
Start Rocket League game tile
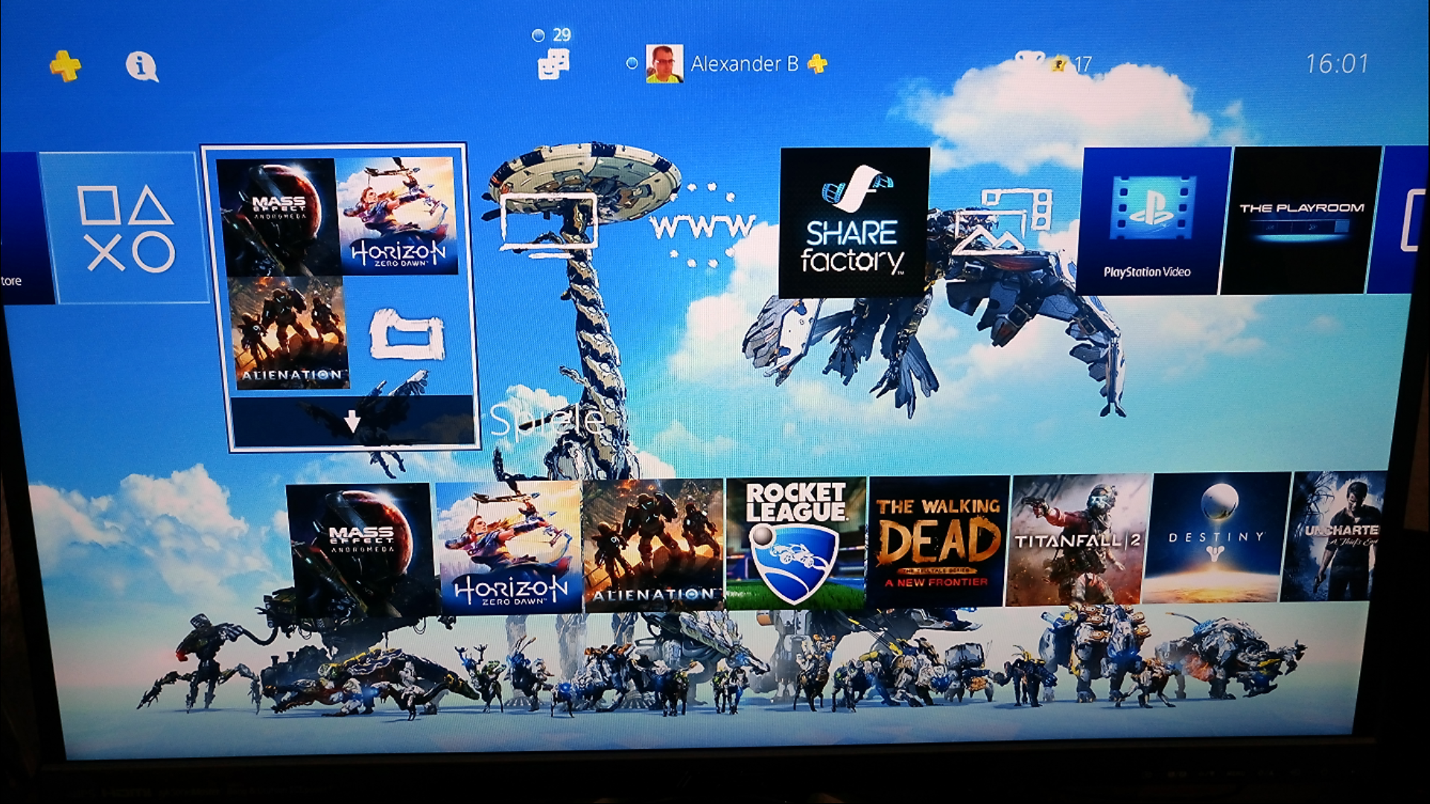click(795, 543)
